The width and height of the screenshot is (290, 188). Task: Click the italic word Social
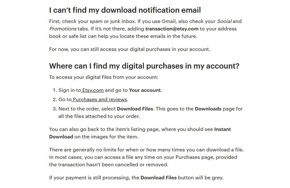[224, 21]
